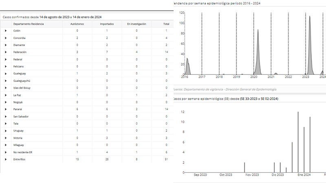Expand the No residente ER row
Viewport: 326px width, 183px height.
6,152
